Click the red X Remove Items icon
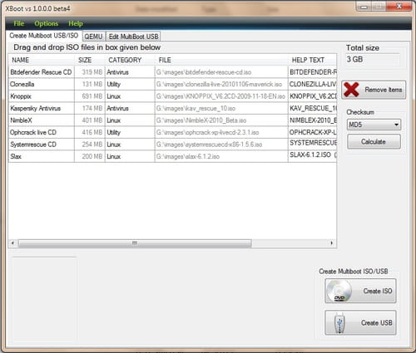416x353 pixels. click(x=351, y=90)
